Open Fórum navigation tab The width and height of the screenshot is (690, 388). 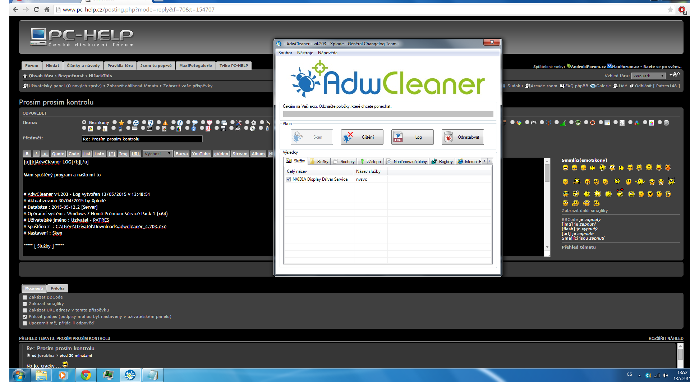(x=32, y=65)
